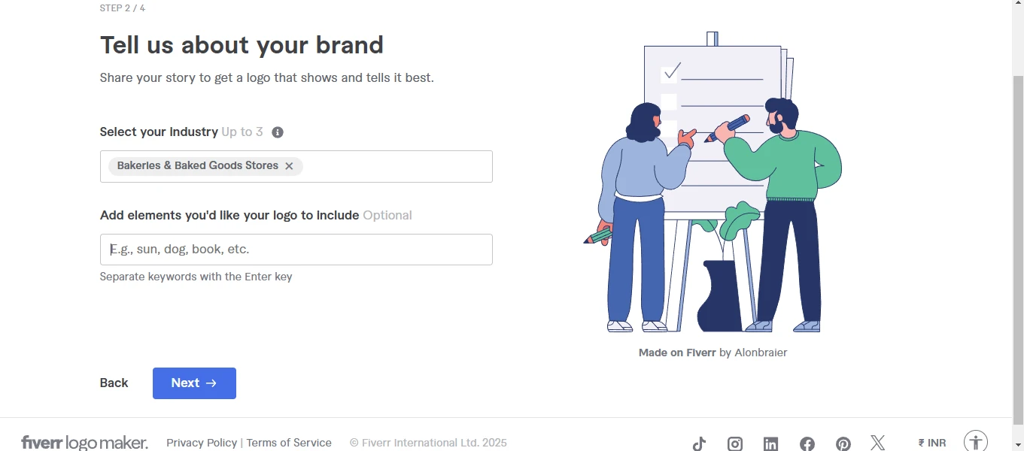Screen dimensions: 1024x451
Task: Remove the Bakeries & Baked Goods Stores tag
Action: 289,166
